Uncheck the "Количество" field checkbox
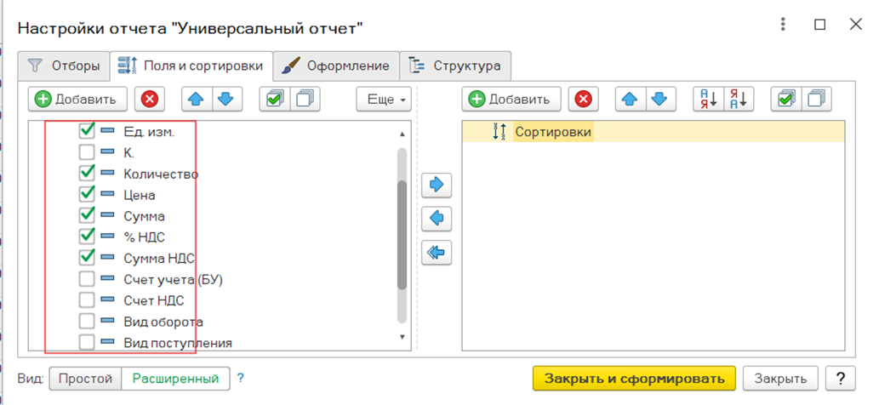This screenshot has height=405, width=879. point(87,174)
